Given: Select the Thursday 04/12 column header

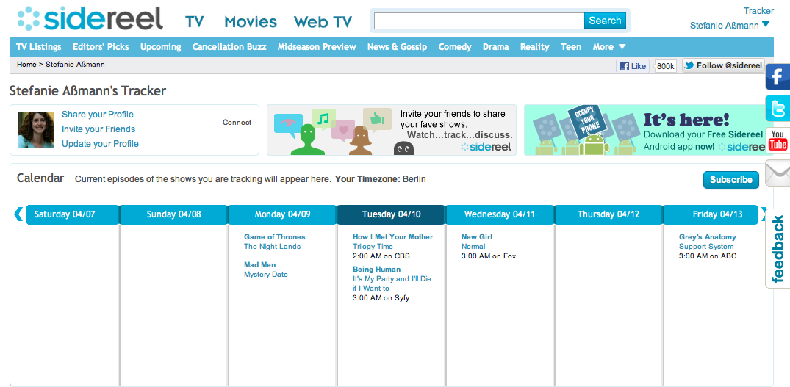Looking at the screenshot, I should click(x=608, y=214).
